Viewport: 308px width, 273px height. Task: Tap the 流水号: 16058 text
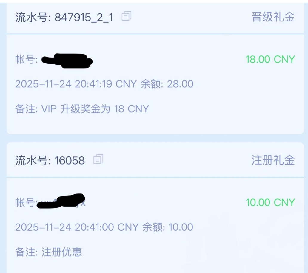(50, 161)
